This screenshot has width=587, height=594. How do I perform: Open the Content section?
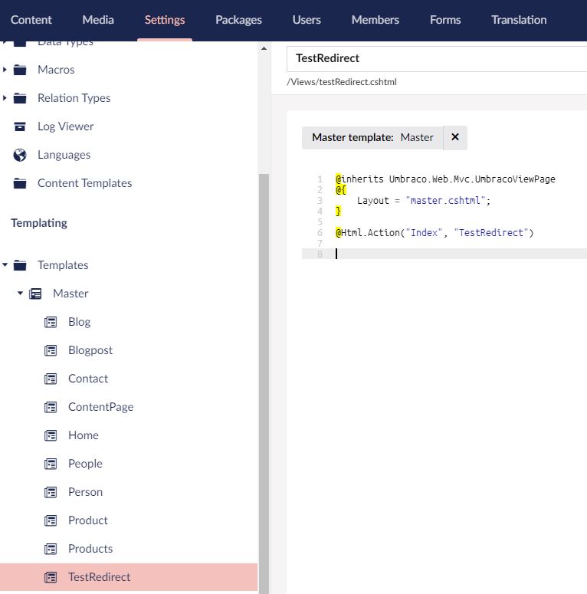pyautogui.click(x=31, y=20)
